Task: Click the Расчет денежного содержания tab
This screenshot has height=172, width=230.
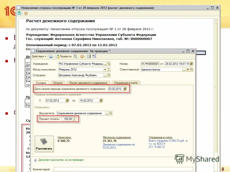Action: click(88, 83)
